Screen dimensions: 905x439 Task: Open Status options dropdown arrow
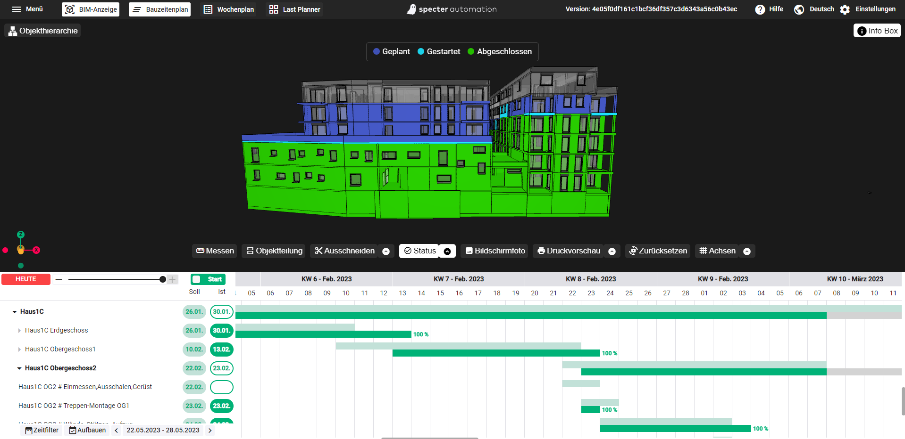pyautogui.click(x=447, y=251)
